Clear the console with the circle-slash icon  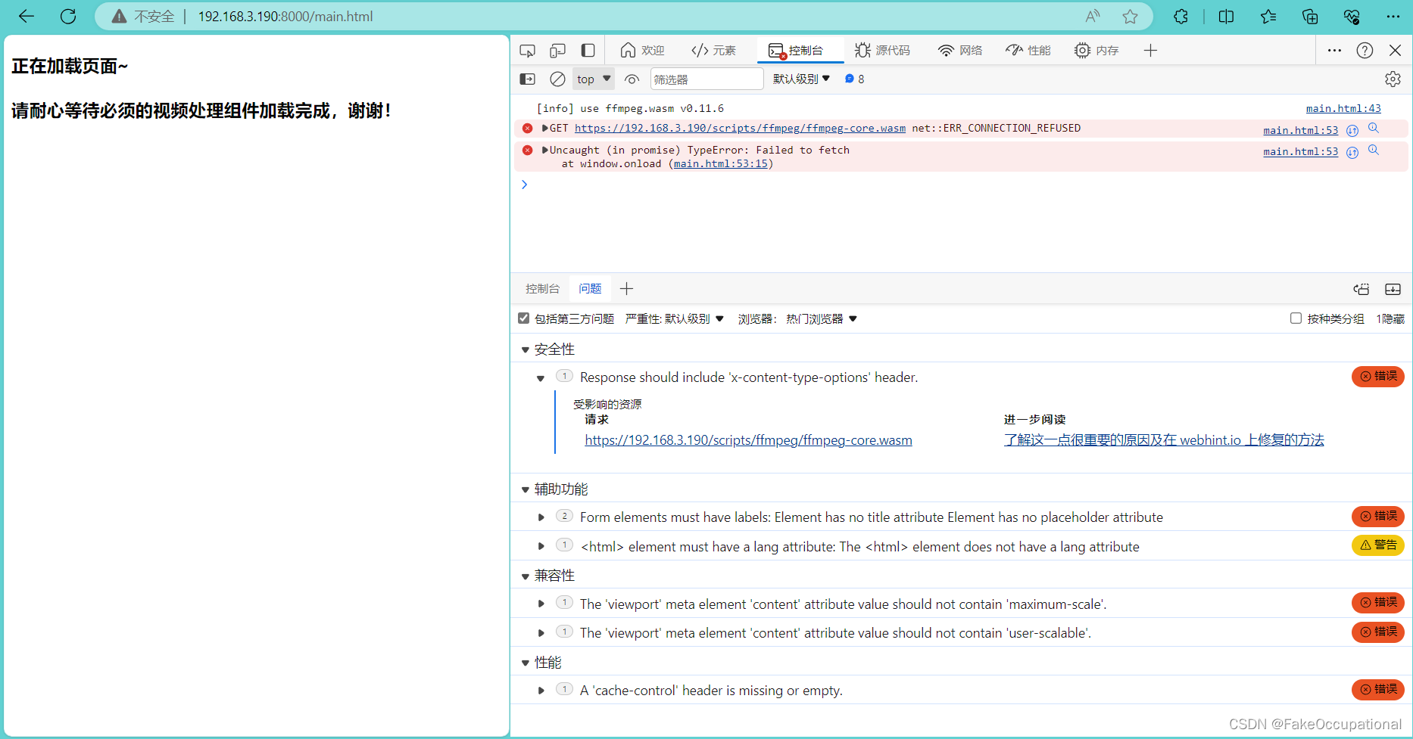pos(557,79)
